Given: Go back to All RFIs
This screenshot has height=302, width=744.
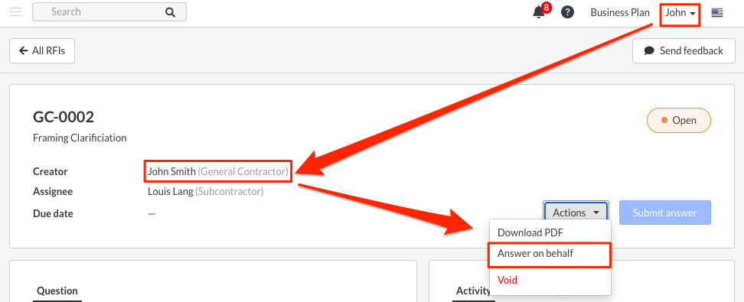Looking at the screenshot, I should (x=42, y=50).
